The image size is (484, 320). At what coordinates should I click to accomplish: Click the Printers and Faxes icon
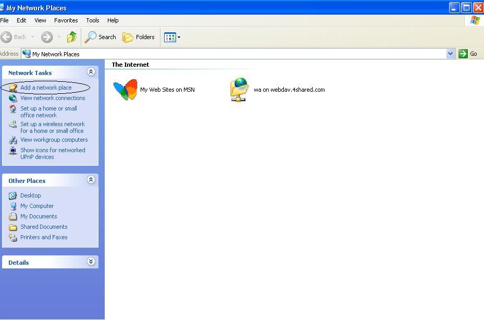click(x=13, y=238)
